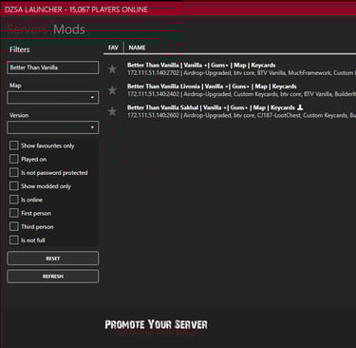The width and height of the screenshot is (356, 348).
Task: Click server address 172.111.51.140:2602 line
Action: 241,116
